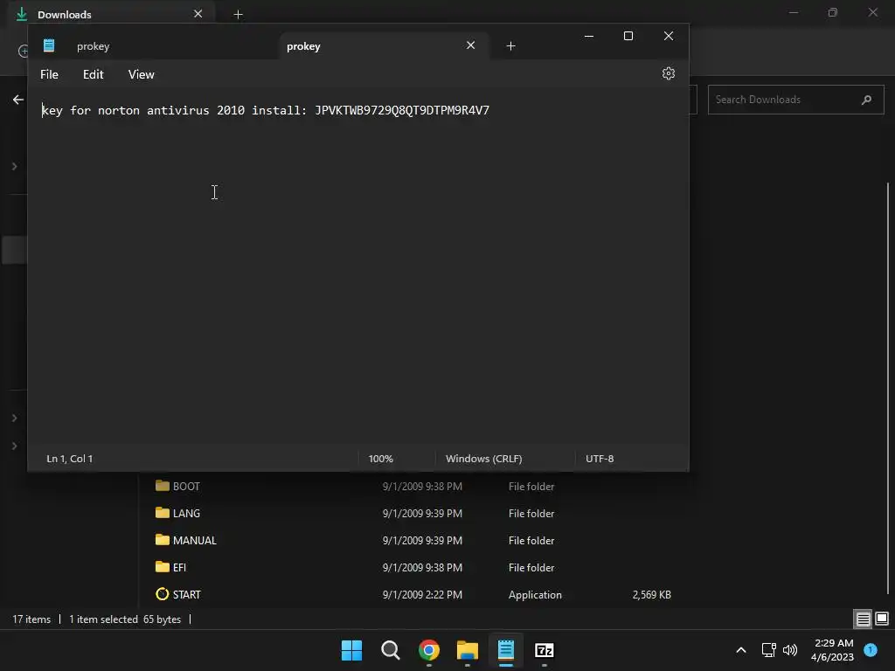This screenshot has height=671, width=895.
Task: Add a new File Explorer tab
Action: point(238,14)
